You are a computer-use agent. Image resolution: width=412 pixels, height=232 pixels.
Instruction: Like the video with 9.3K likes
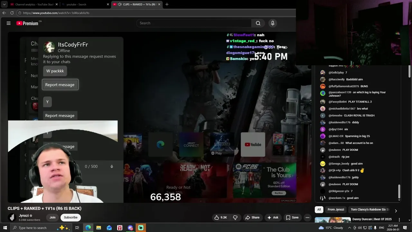click(x=221, y=217)
